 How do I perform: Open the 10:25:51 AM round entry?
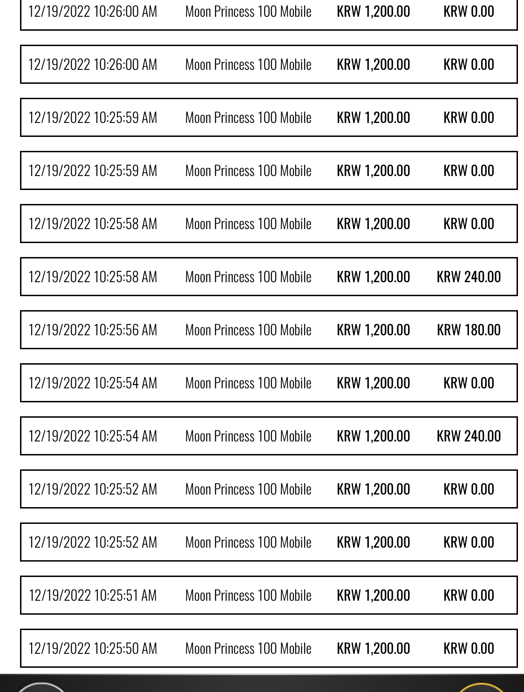269,595
